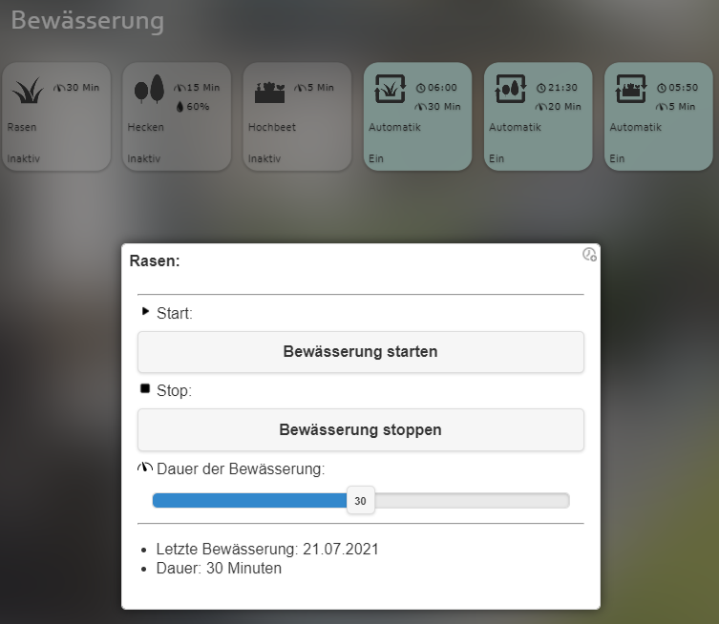Open the history clock icon in Rasen dialog
719x624 pixels.
coord(589,254)
